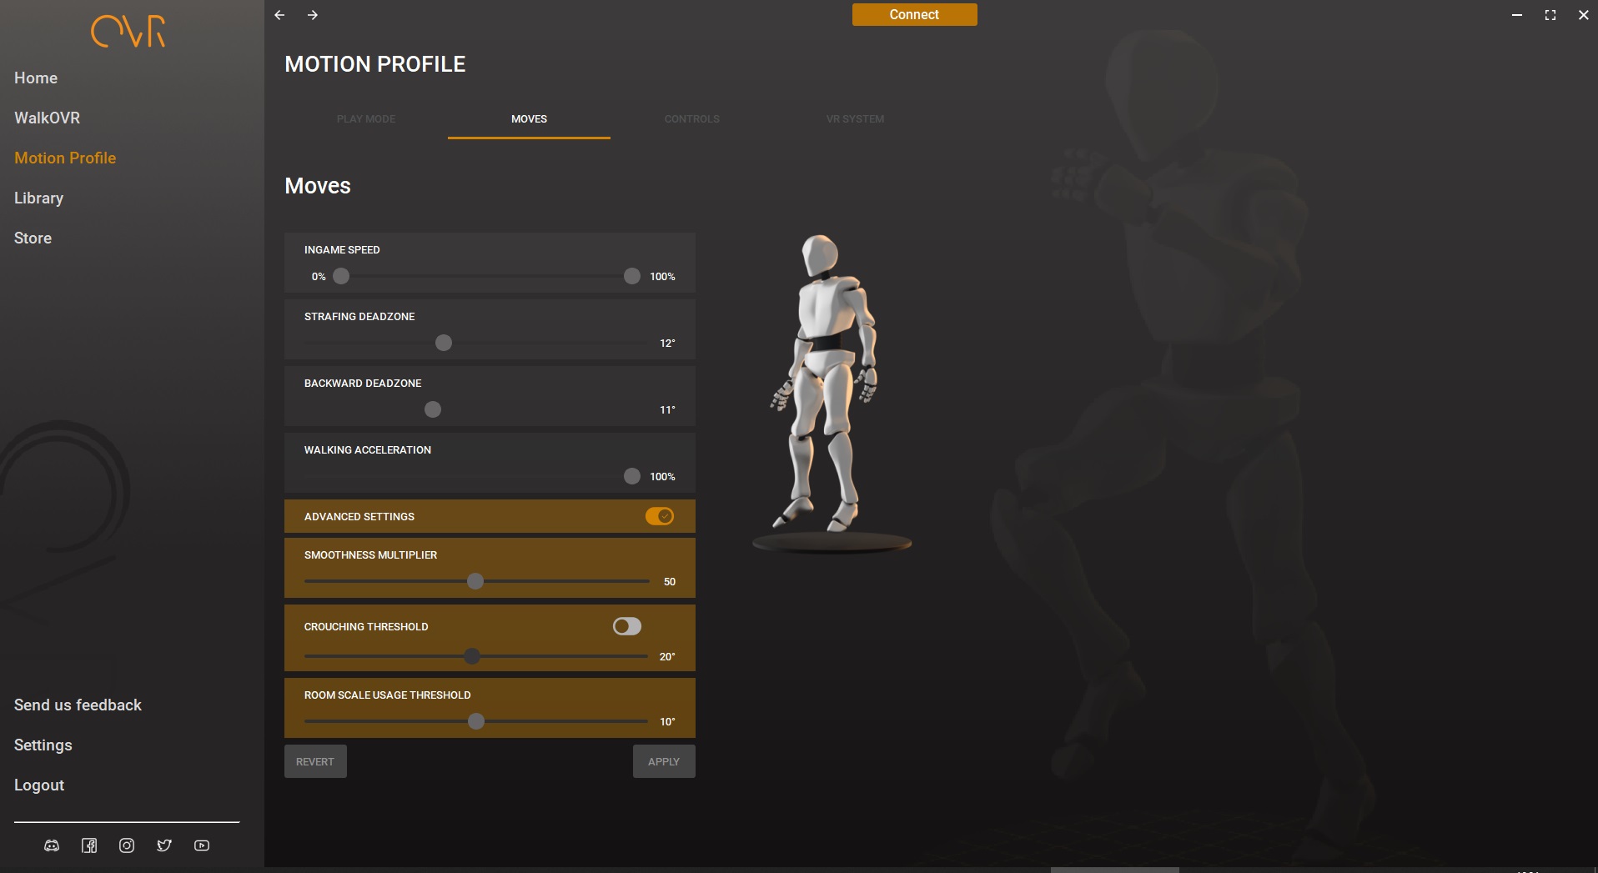
Task: Open the Facebook page icon
Action: tap(89, 845)
